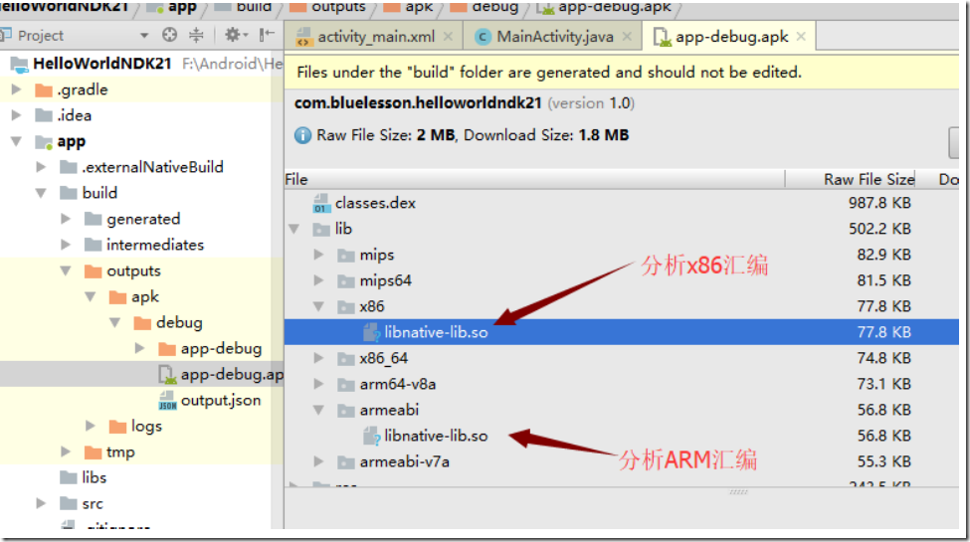Click the 987.8 KB size cell
970x542 pixels.
pos(879,203)
